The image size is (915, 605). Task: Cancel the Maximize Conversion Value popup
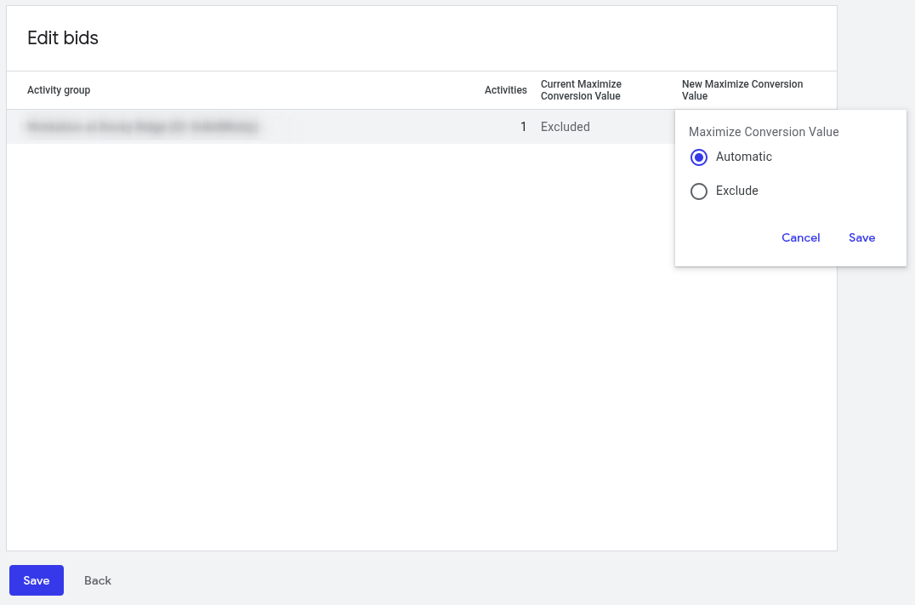801,237
